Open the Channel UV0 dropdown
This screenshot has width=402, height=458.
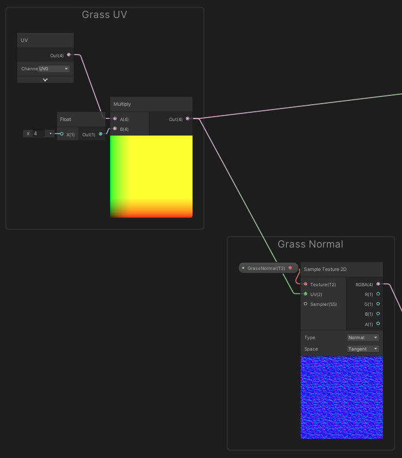(54, 69)
